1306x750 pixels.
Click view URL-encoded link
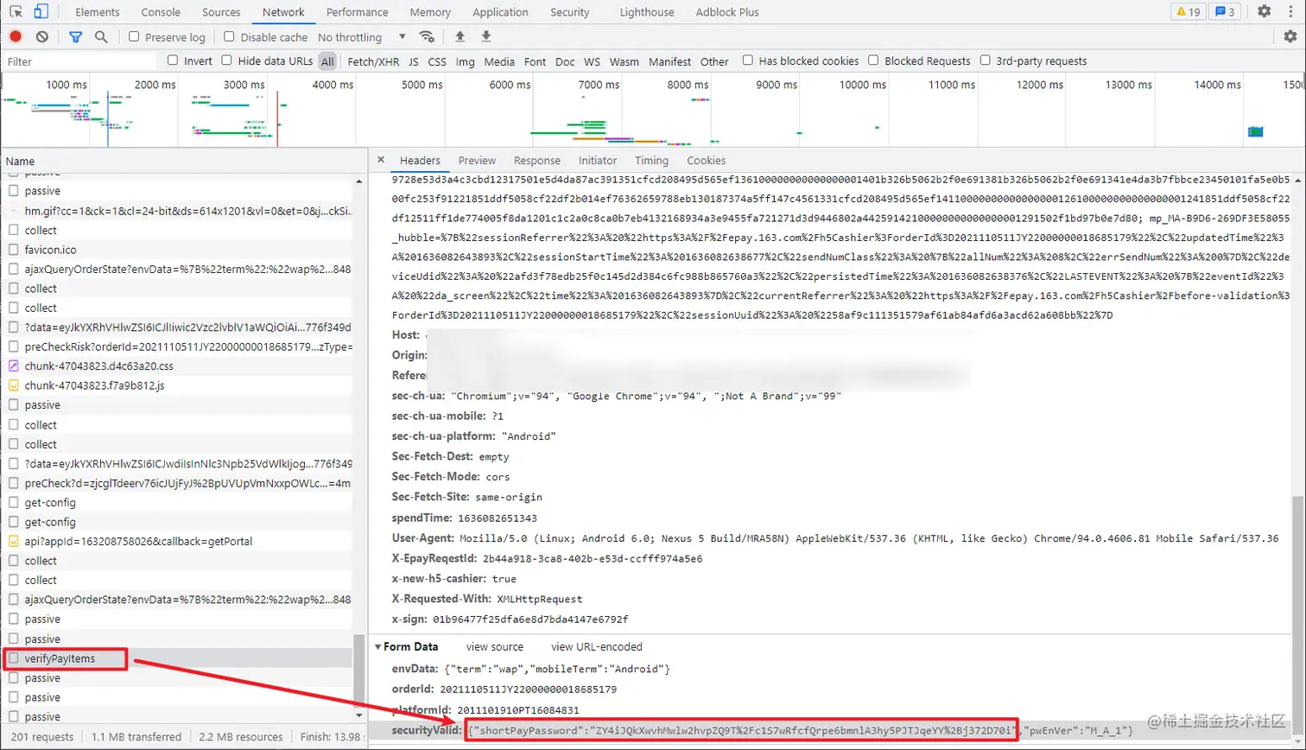click(597, 646)
